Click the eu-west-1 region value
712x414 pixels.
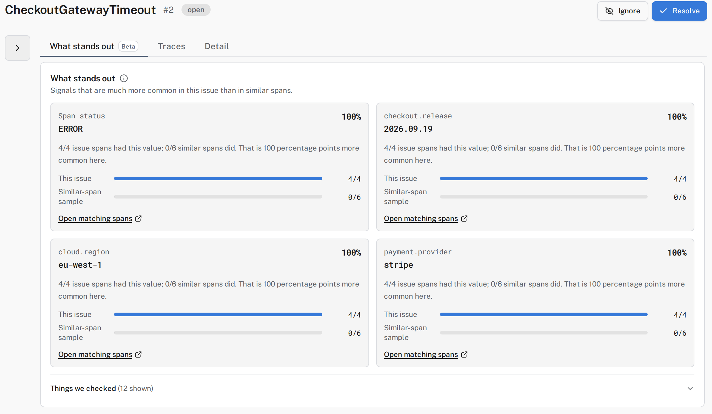click(80, 265)
